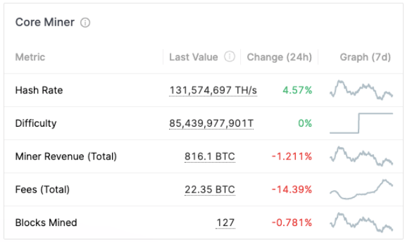Click the 131,574,697 TH/s hash rate value
The image size is (406, 242).
[x=213, y=90]
